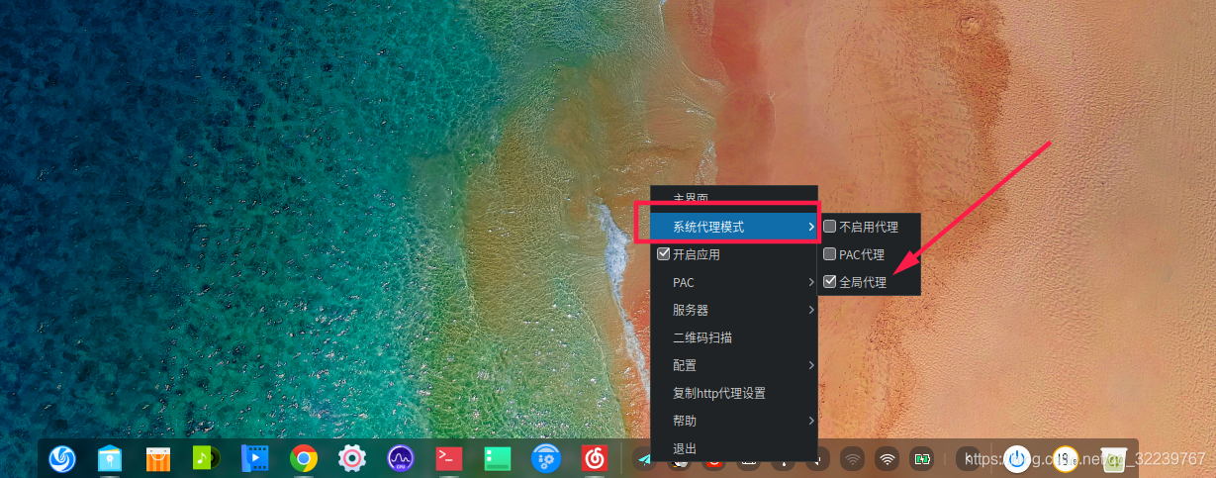Image resolution: width=1216 pixels, height=478 pixels.
Task: Expand the 服务器 submenu arrow
Action: click(810, 310)
